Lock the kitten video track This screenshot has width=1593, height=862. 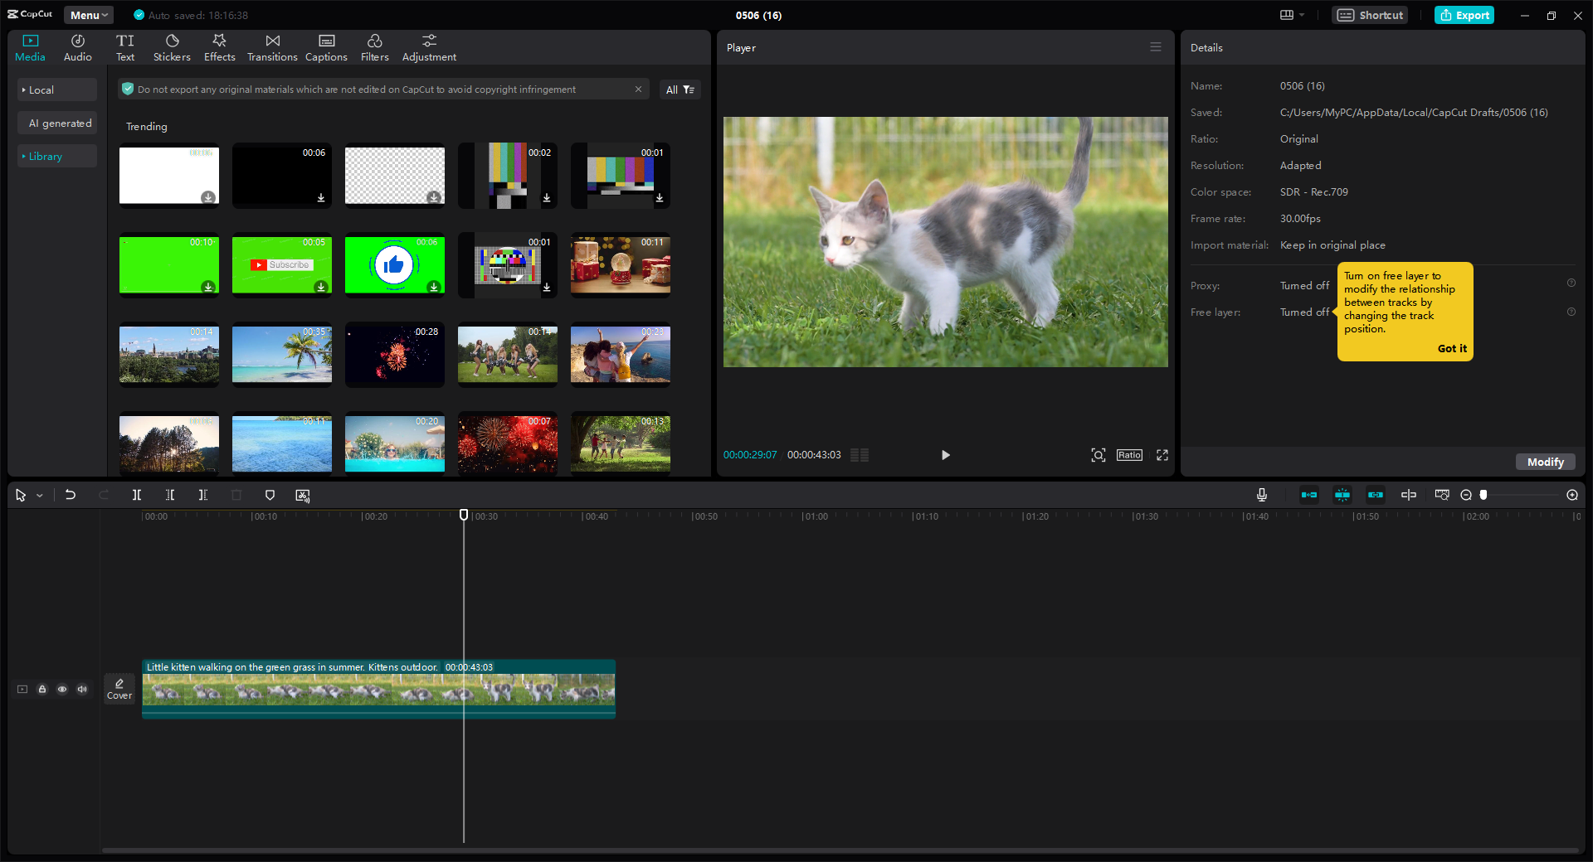click(x=42, y=689)
